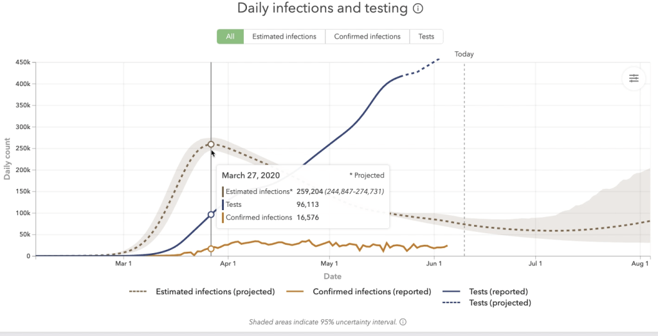Click the uncertainty interval info icon

[x=403, y=322]
